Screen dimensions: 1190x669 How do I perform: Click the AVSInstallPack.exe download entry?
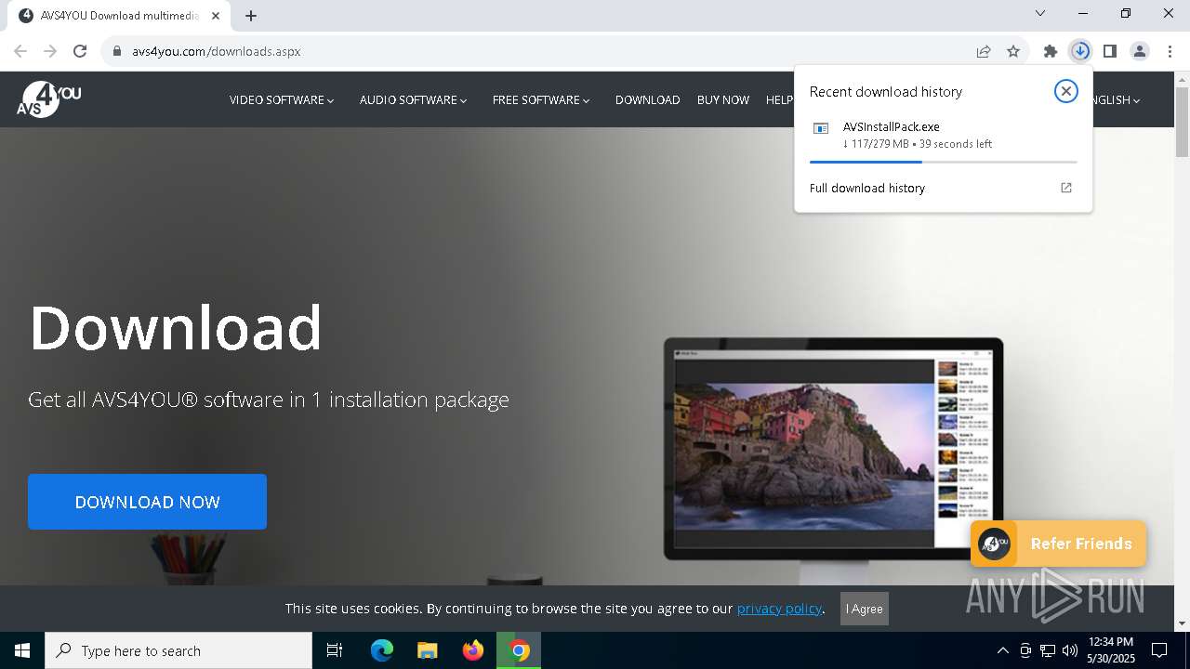point(943,135)
